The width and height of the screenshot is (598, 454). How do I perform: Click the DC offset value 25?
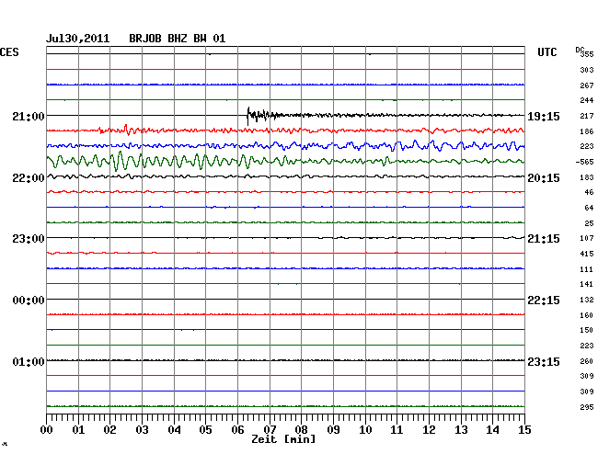coord(589,223)
